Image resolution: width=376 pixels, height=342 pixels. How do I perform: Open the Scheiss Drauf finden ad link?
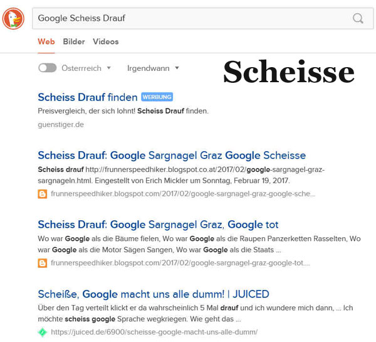(88, 97)
